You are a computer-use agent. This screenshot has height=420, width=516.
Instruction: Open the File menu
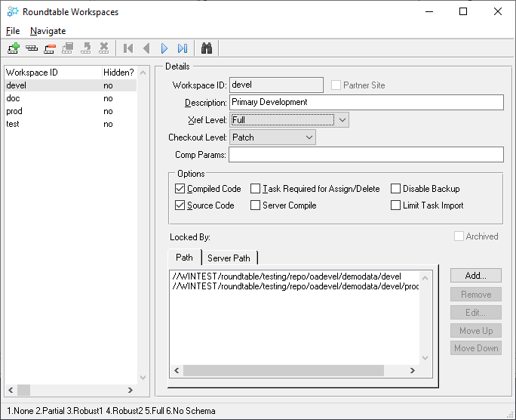point(13,31)
